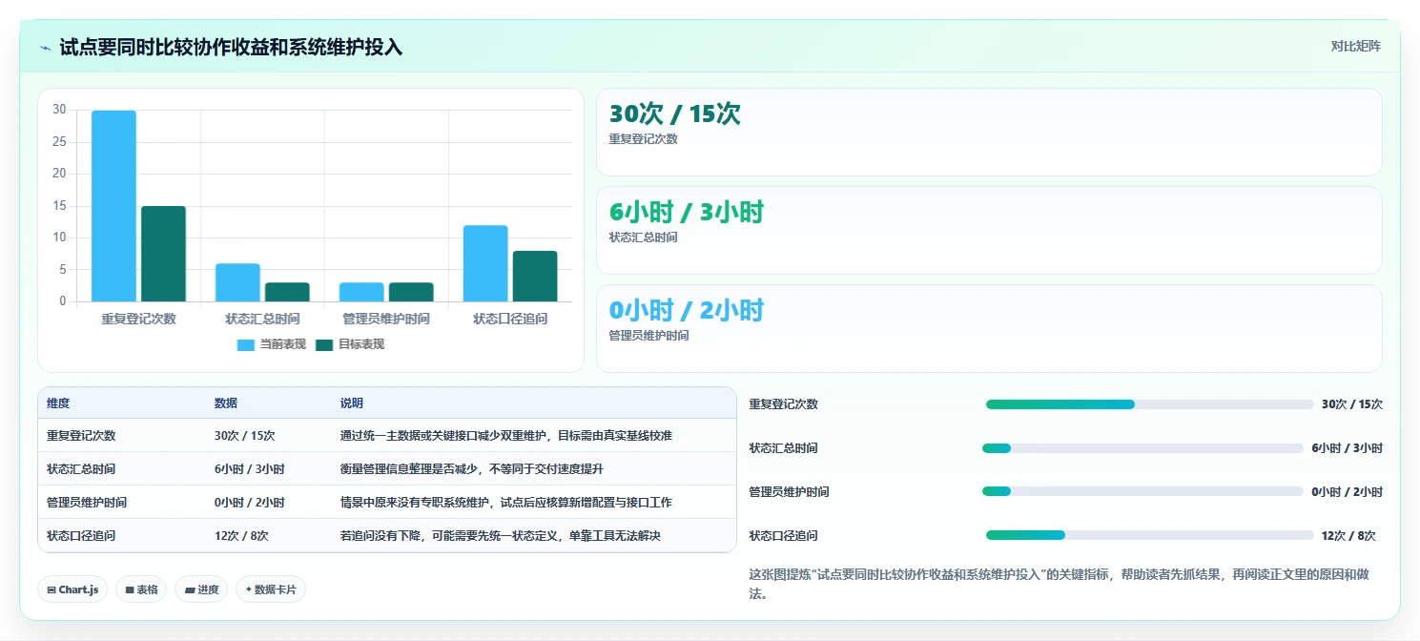This screenshot has height=641, width=1420.
Task: Click the 0小时 / 2小时 card value
Action: pos(687,310)
